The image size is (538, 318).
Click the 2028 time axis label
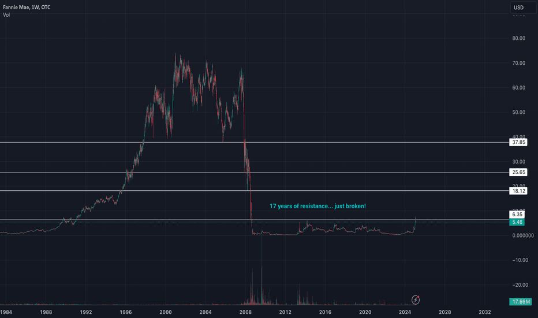(x=445, y=312)
